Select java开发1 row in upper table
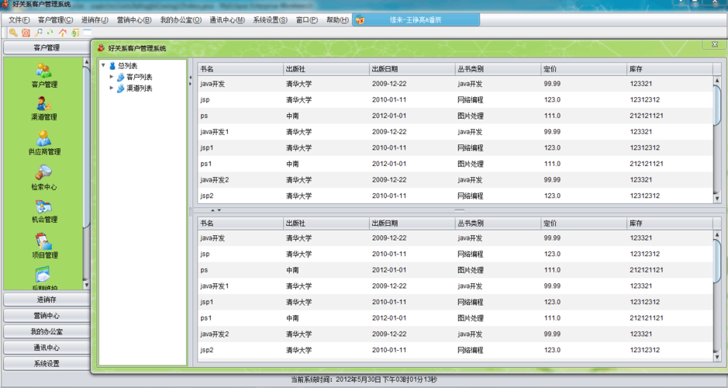 tap(455, 132)
